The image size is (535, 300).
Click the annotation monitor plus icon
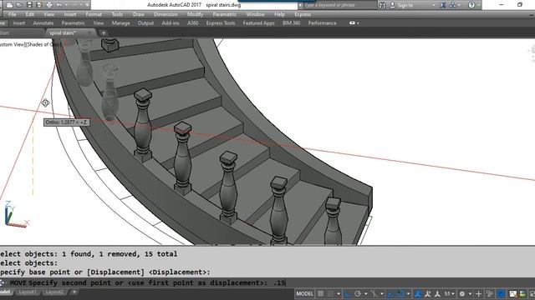(x=479, y=293)
